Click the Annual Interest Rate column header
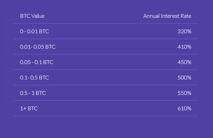213x138 pixels. point(167,16)
